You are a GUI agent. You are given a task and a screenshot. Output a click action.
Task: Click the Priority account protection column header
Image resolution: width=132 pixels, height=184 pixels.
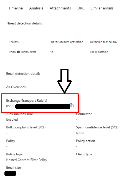(x=66, y=42)
